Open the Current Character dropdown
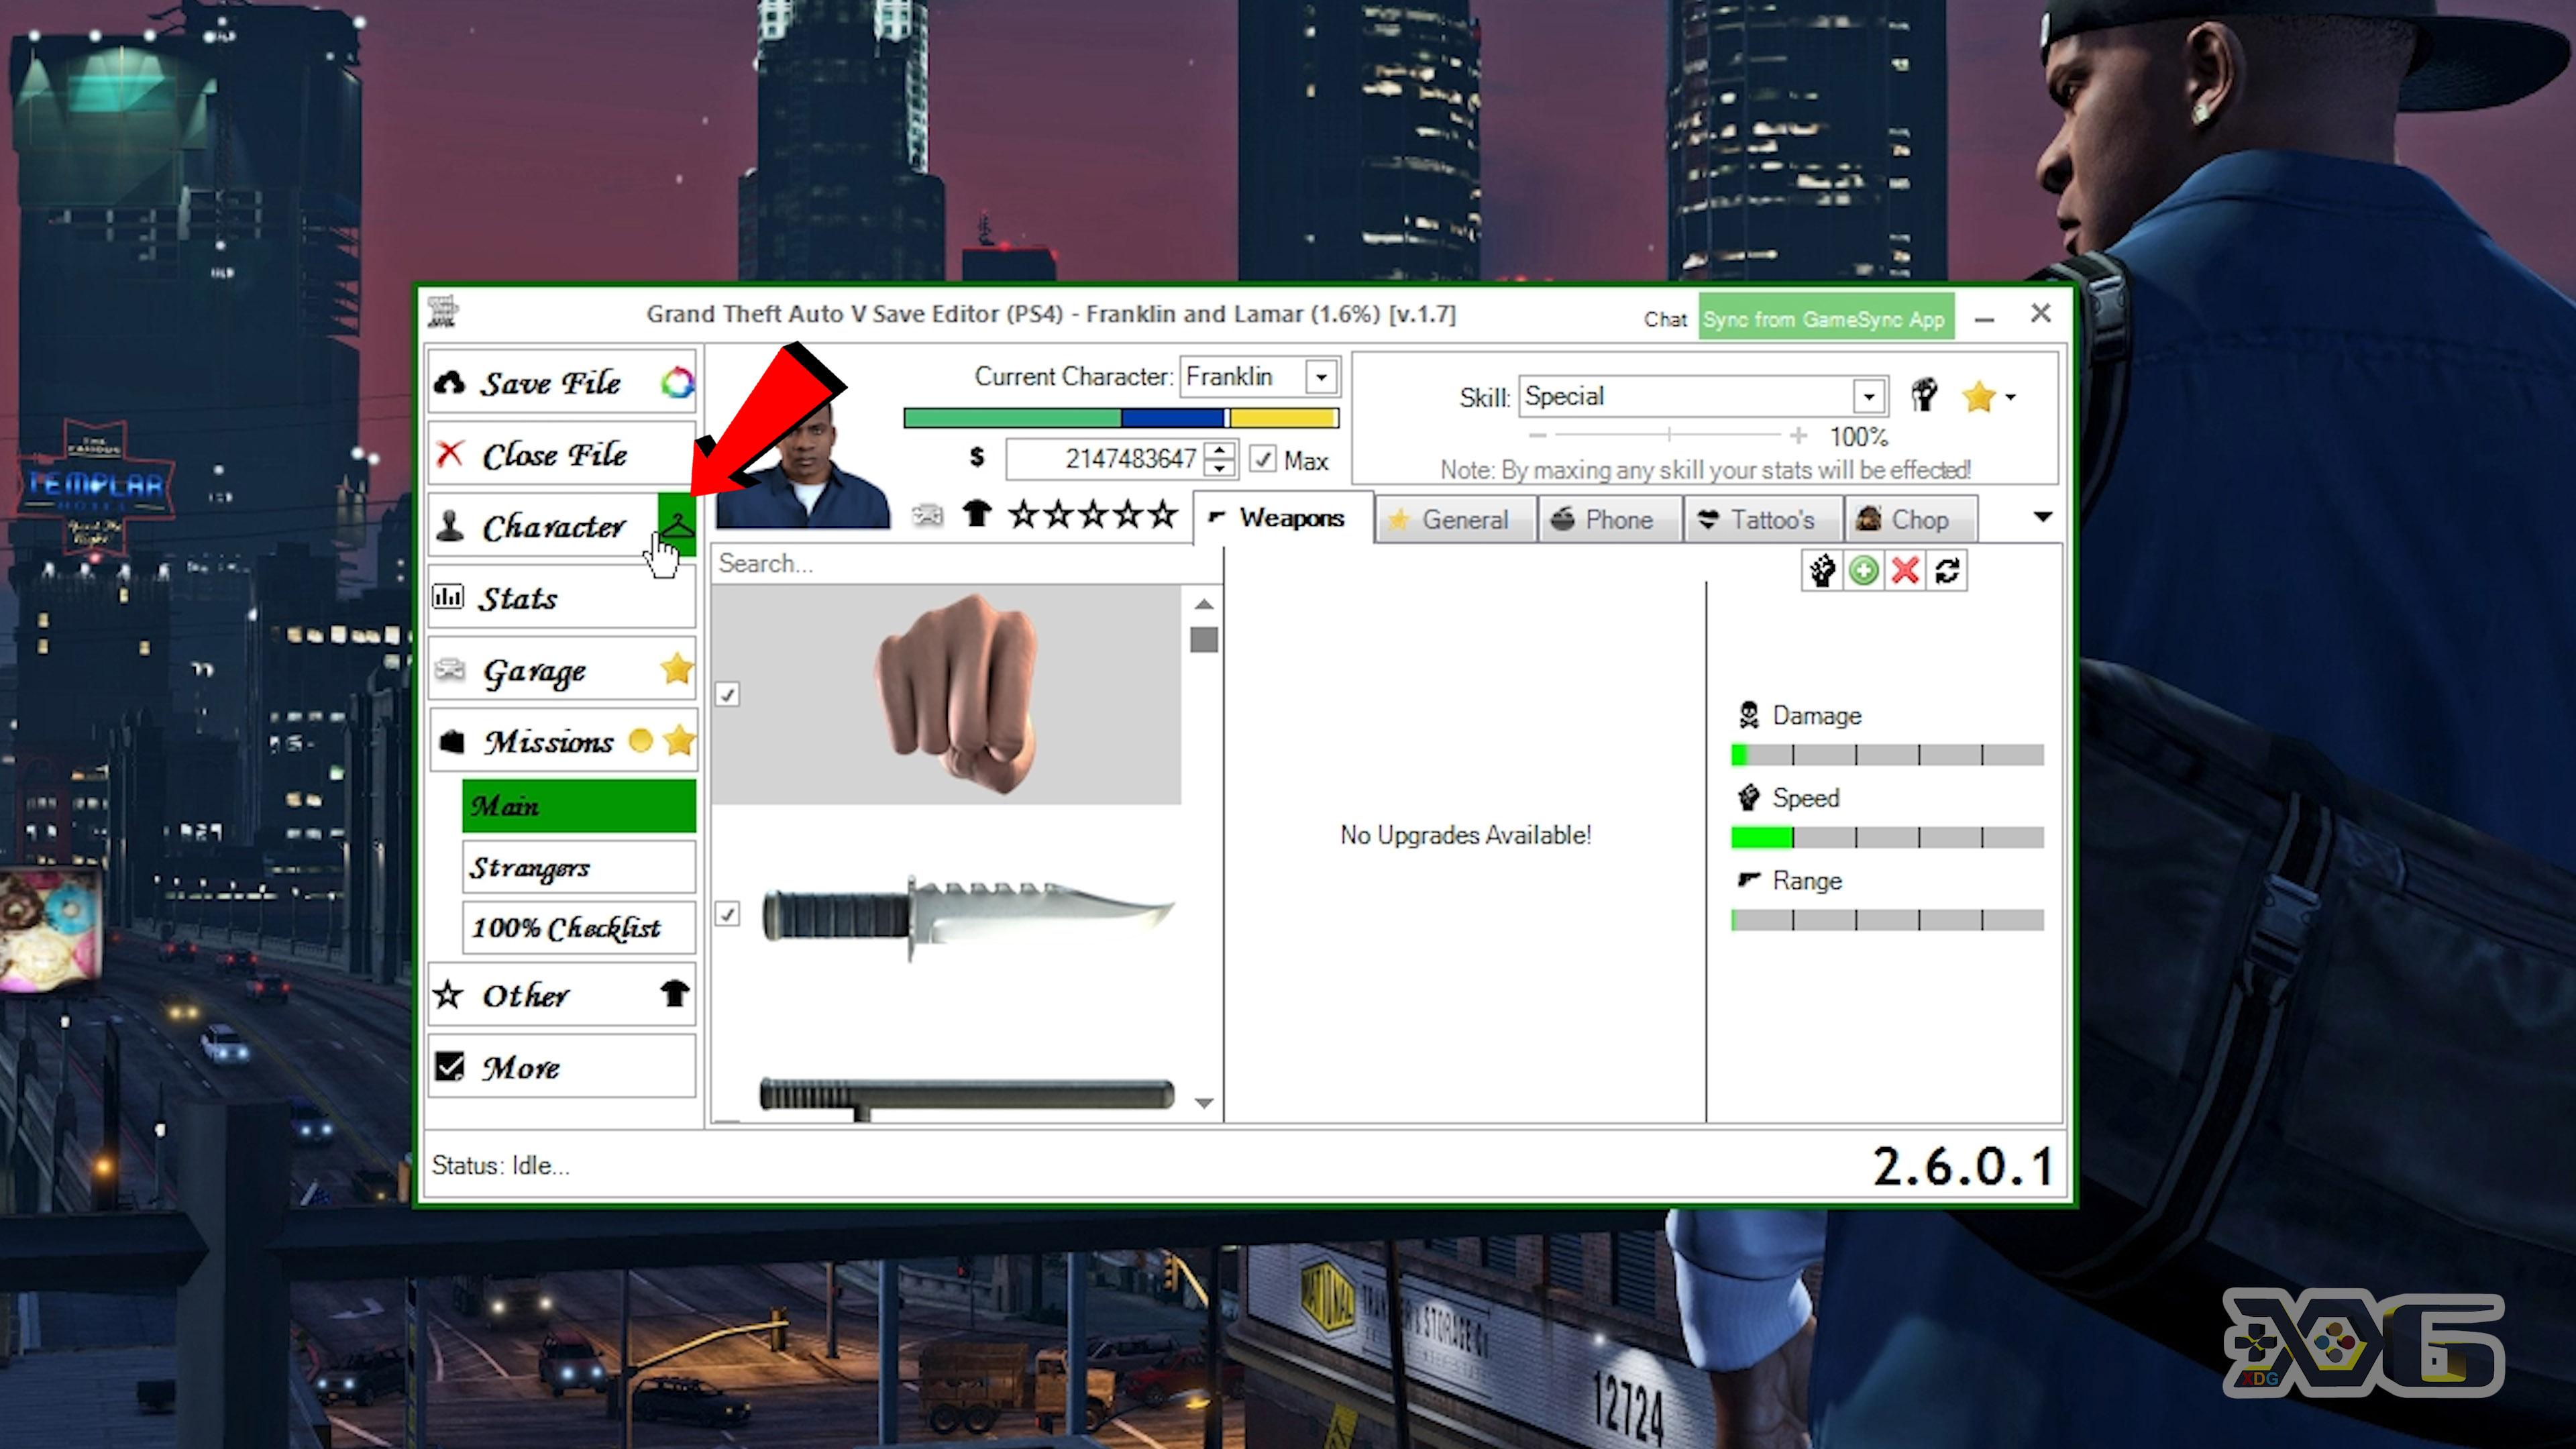The width and height of the screenshot is (2576, 1449). (x=1324, y=375)
